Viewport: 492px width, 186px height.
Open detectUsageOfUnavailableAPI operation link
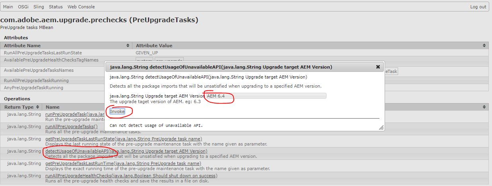[126, 151]
